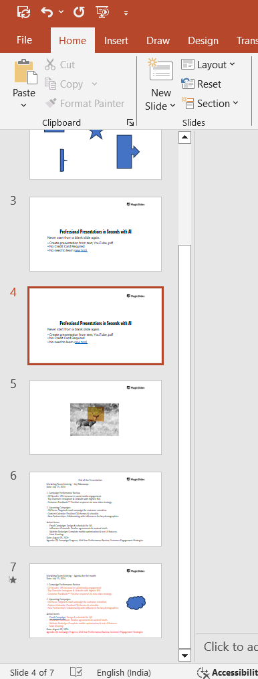Open the File tab
Viewport: 258px width, 679px height.
click(24, 40)
